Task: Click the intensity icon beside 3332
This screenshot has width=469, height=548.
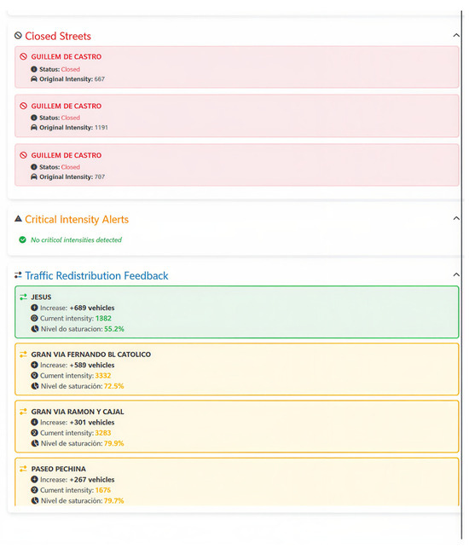Action: coord(34,376)
